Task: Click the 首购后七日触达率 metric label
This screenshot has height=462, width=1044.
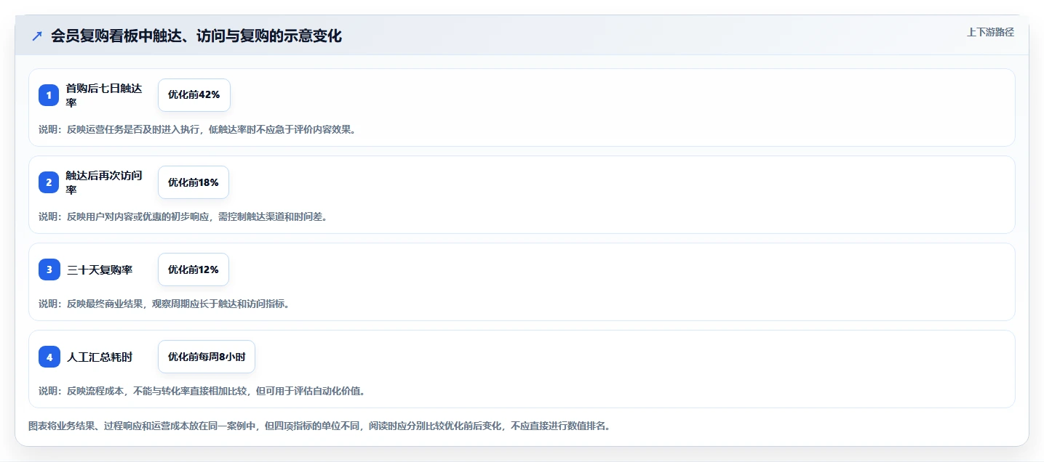Action: pyautogui.click(x=104, y=95)
